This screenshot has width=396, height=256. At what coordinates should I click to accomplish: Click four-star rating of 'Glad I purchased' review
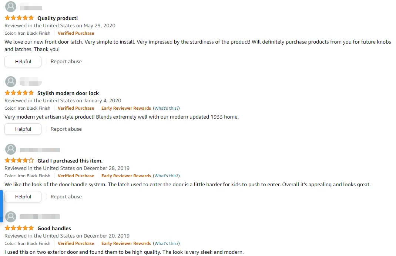(19, 160)
